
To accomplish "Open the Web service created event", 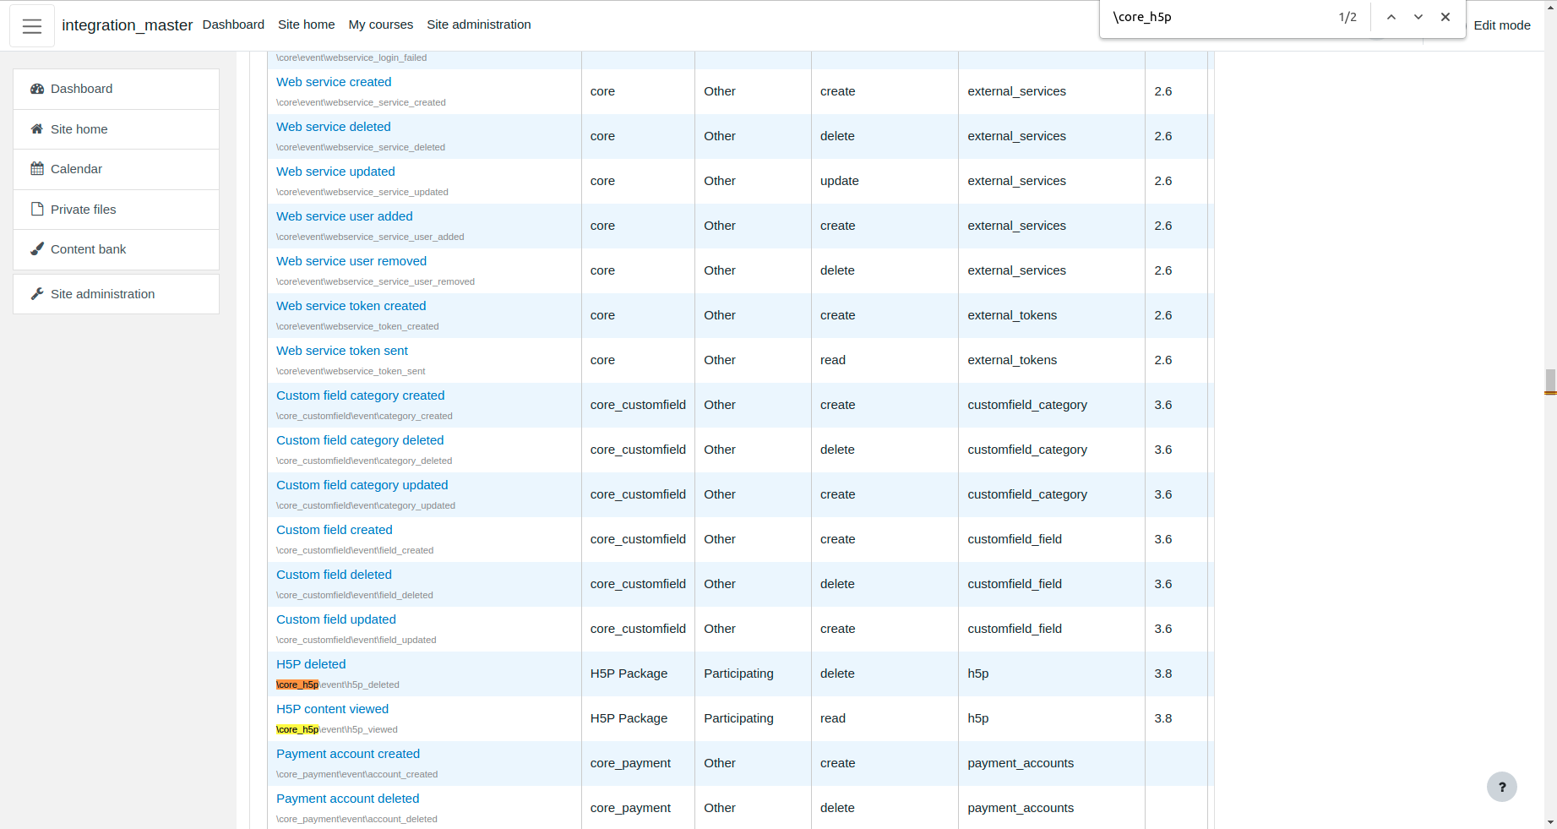I will (x=334, y=82).
